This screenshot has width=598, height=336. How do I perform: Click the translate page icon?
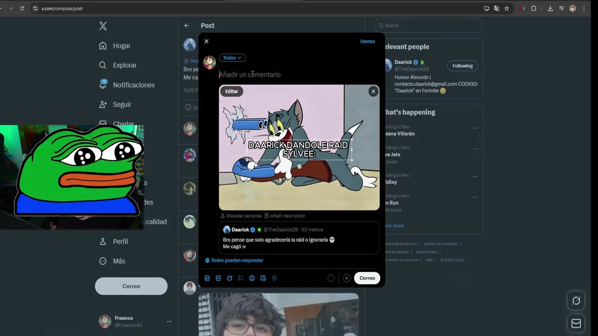pyautogui.click(x=497, y=8)
